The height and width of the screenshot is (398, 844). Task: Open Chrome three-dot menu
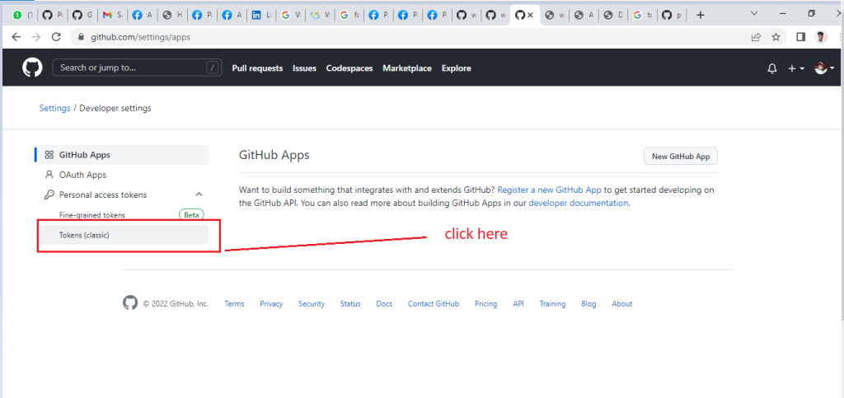pyautogui.click(x=837, y=37)
